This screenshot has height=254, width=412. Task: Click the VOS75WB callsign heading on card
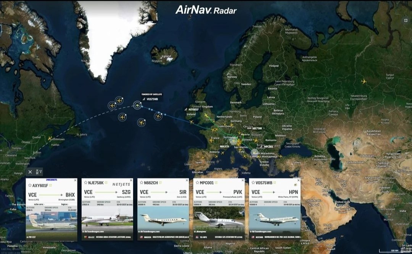[264, 183]
